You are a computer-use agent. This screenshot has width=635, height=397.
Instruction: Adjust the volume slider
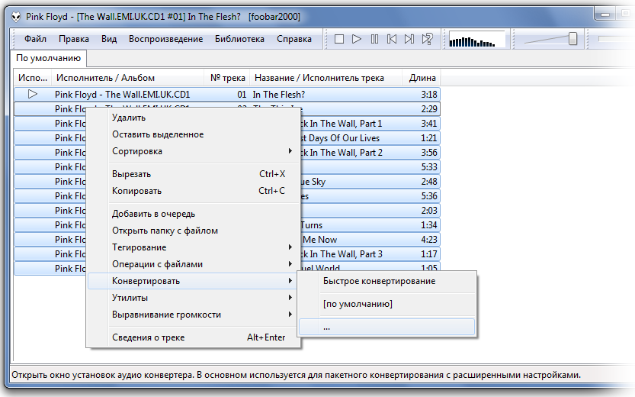(x=572, y=39)
